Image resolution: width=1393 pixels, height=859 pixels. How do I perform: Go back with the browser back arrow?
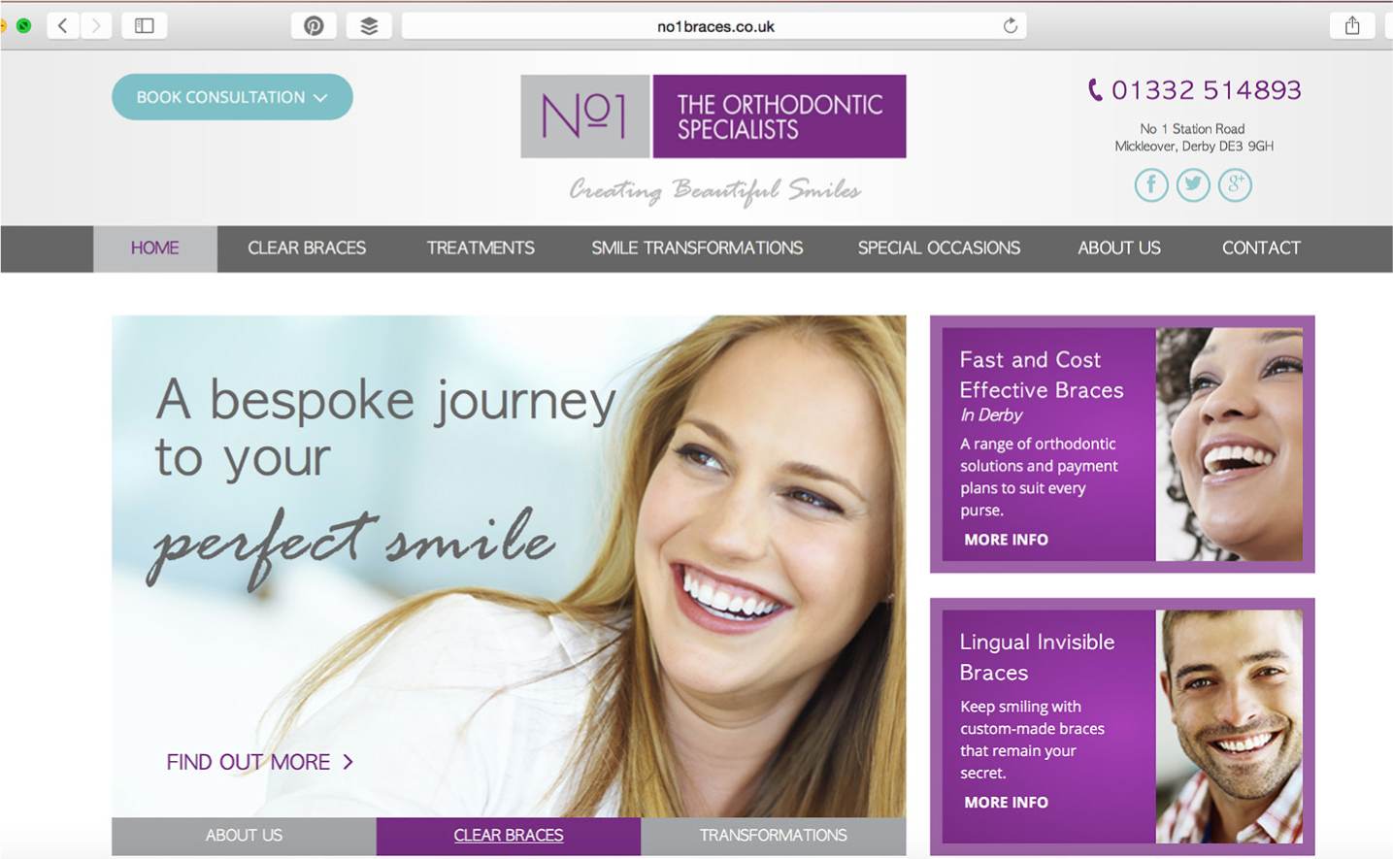click(x=62, y=26)
